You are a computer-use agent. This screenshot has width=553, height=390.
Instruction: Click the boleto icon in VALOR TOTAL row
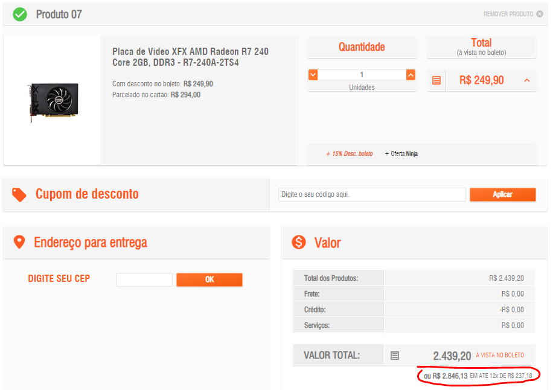point(395,356)
